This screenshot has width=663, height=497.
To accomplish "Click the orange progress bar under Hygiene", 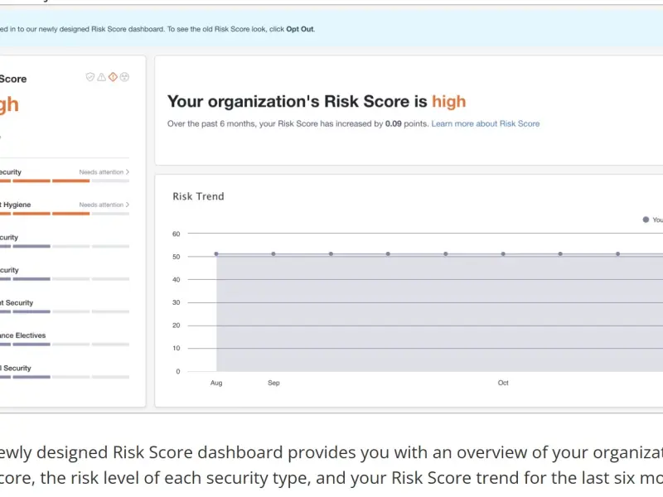I will [70, 214].
